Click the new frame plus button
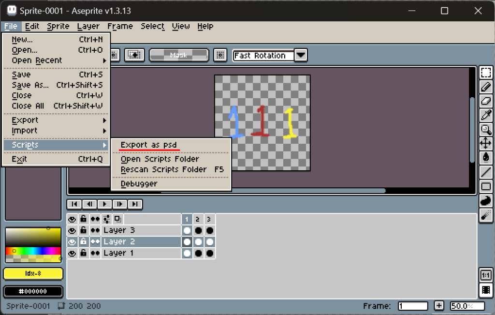This screenshot has width=495, height=315. click(439, 305)
